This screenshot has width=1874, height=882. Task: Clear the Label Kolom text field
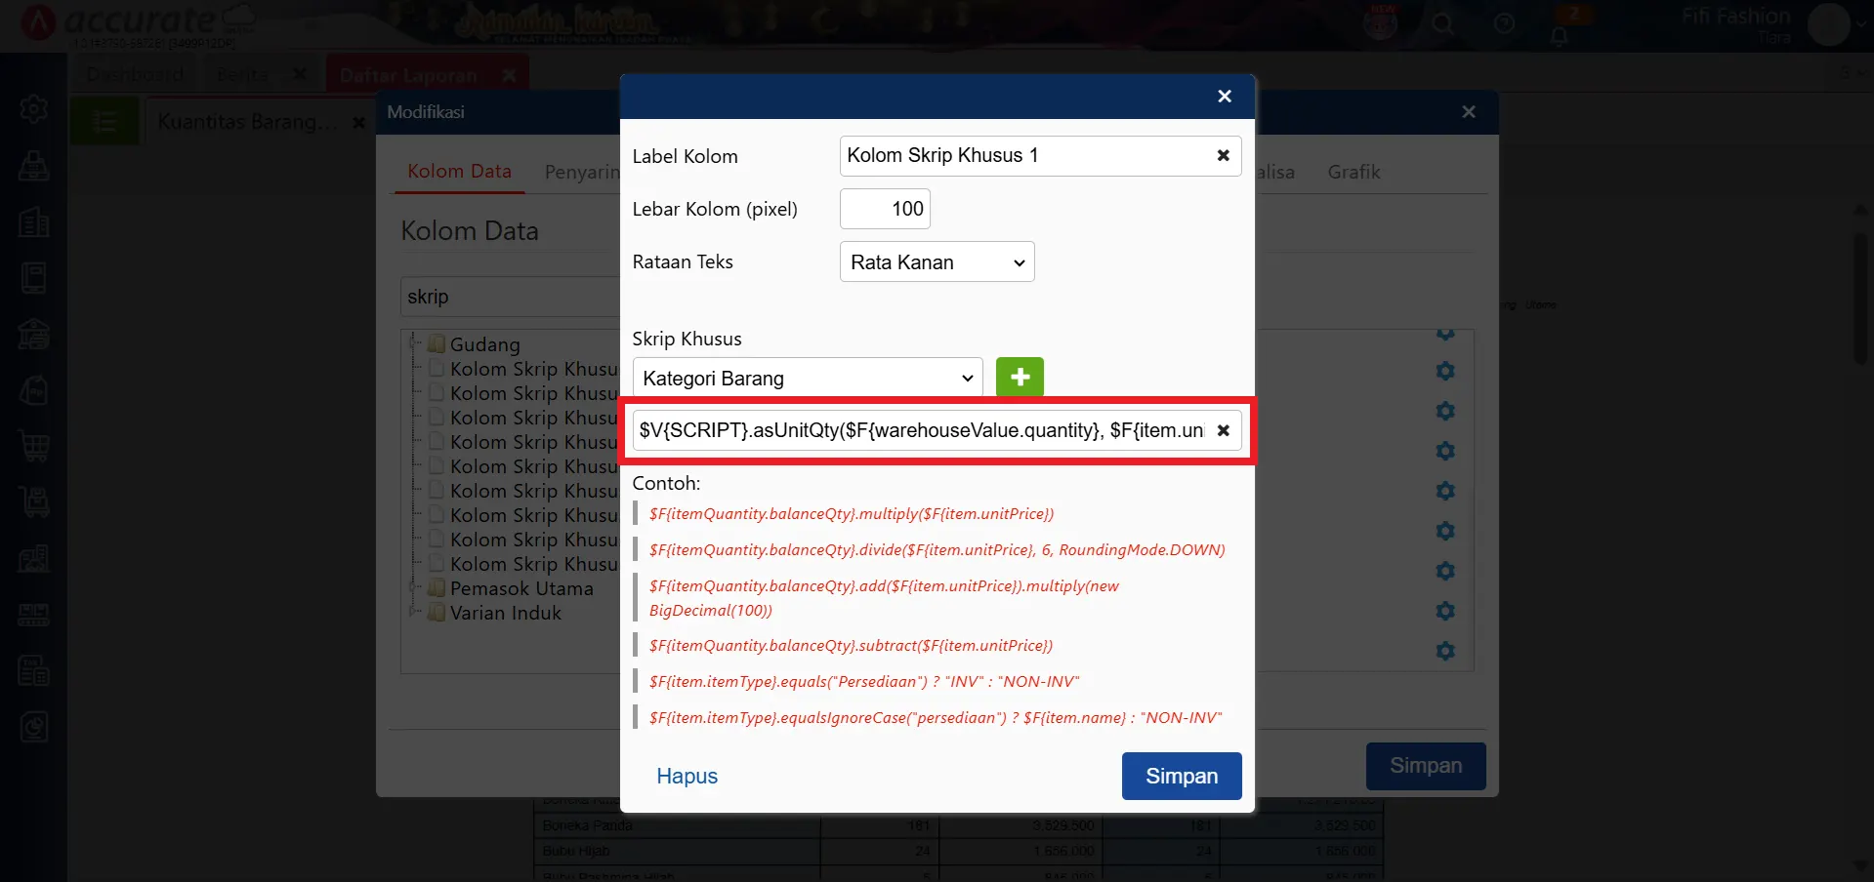[1223, 156]
